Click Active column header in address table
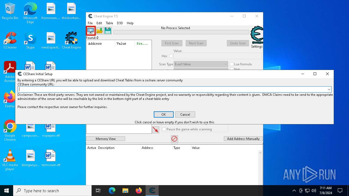 tap(92, 148)
